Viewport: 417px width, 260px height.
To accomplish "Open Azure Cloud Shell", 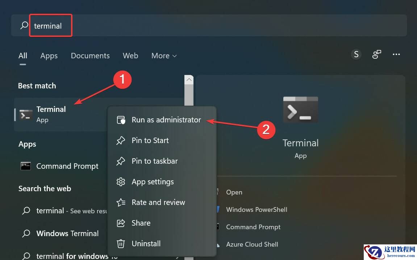I will tap(252, 244).
